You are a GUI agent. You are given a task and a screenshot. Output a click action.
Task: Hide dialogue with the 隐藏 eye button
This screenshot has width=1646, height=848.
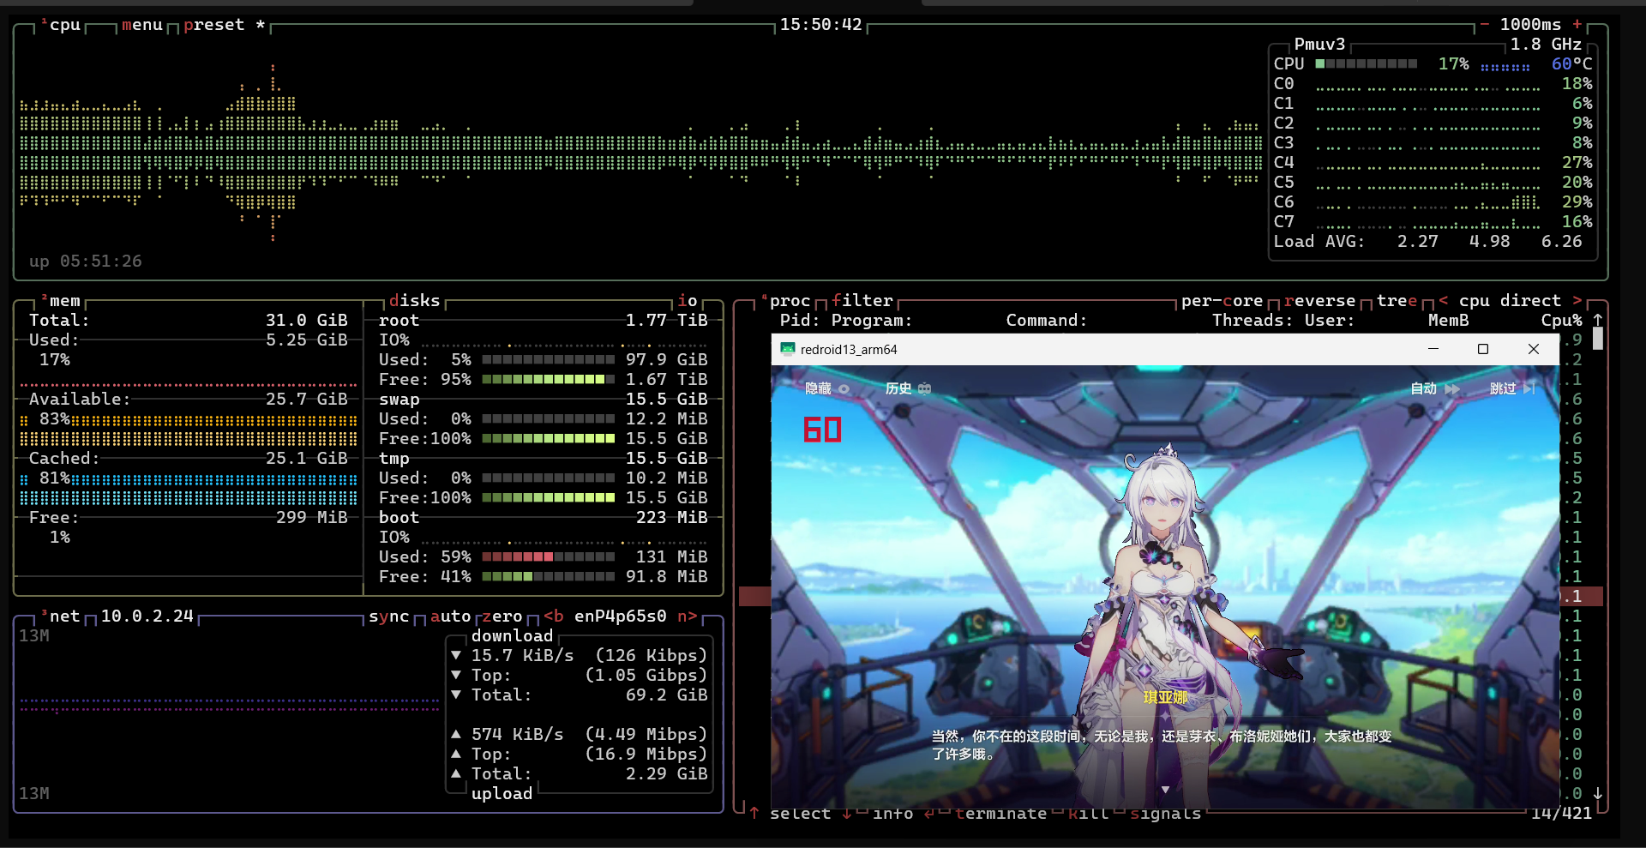coord(826,388)
